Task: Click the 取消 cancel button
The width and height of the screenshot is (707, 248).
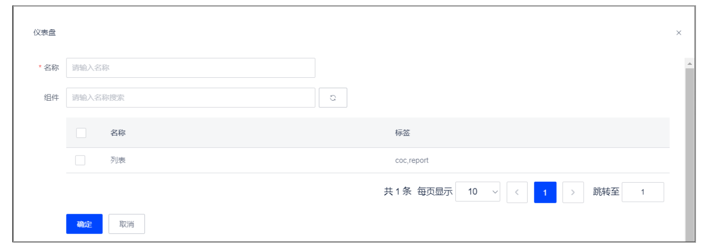Action: click(127, 224)
